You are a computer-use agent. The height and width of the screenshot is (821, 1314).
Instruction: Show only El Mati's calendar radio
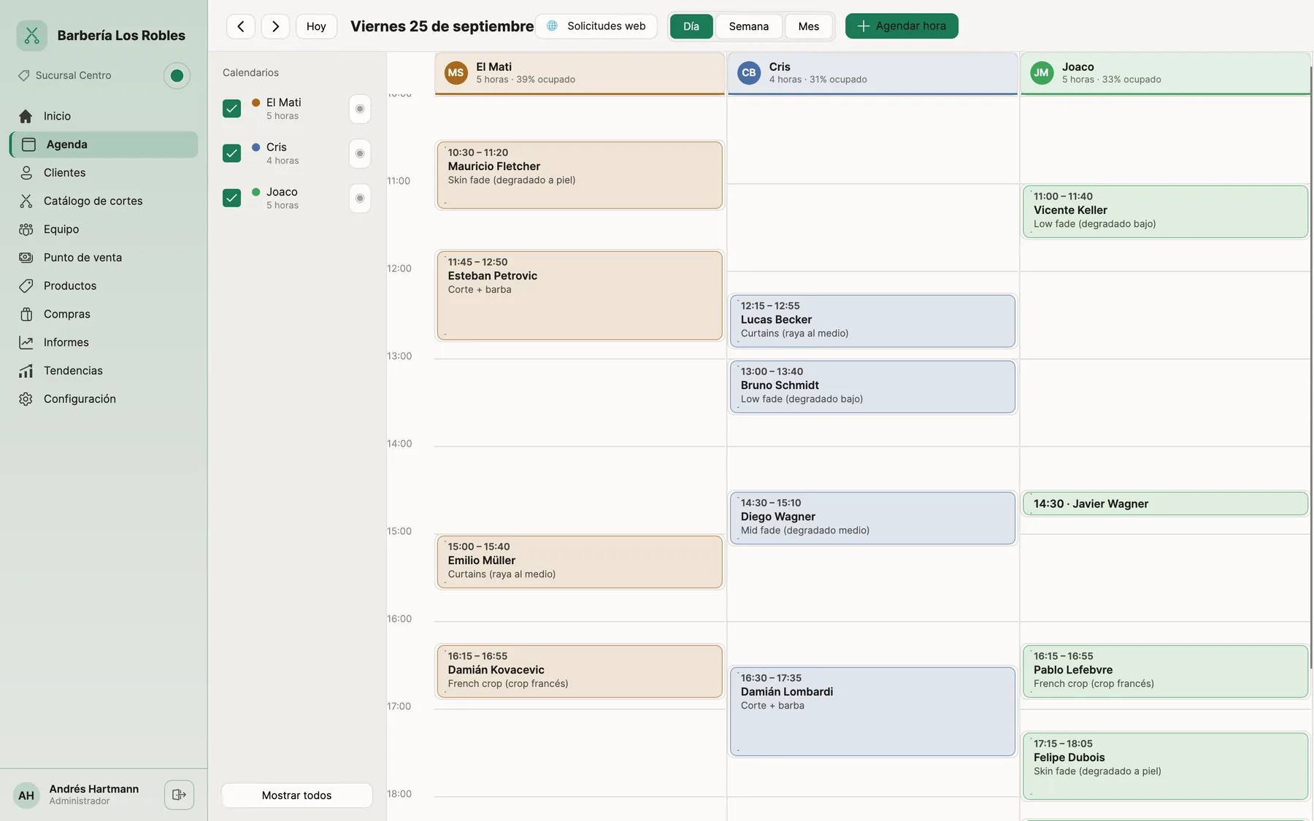(360, 109)
